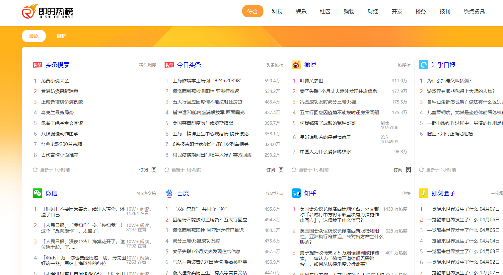Image resolution: width=503 pixels, height=275 pixels.
Task: Open the 今日头条 red source icon
Action: [169, 65]
